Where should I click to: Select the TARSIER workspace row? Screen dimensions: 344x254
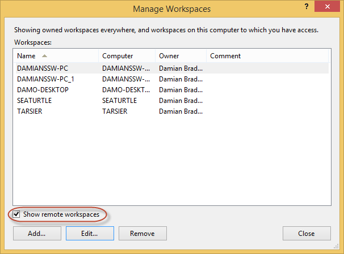tap(172, 111)
